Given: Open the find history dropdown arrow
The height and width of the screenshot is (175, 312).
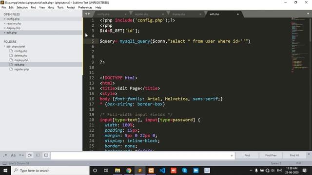Looking at the screenshot, I should click(232, 156).
